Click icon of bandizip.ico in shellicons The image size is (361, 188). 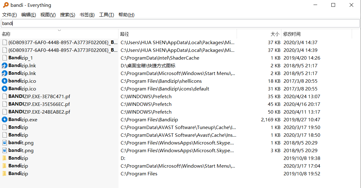[5, 81]
